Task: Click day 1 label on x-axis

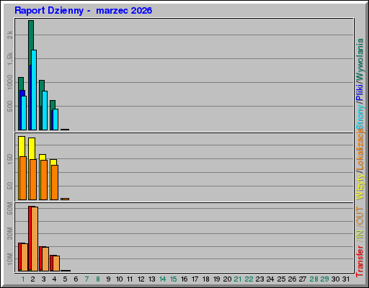Action: (23, 279)
